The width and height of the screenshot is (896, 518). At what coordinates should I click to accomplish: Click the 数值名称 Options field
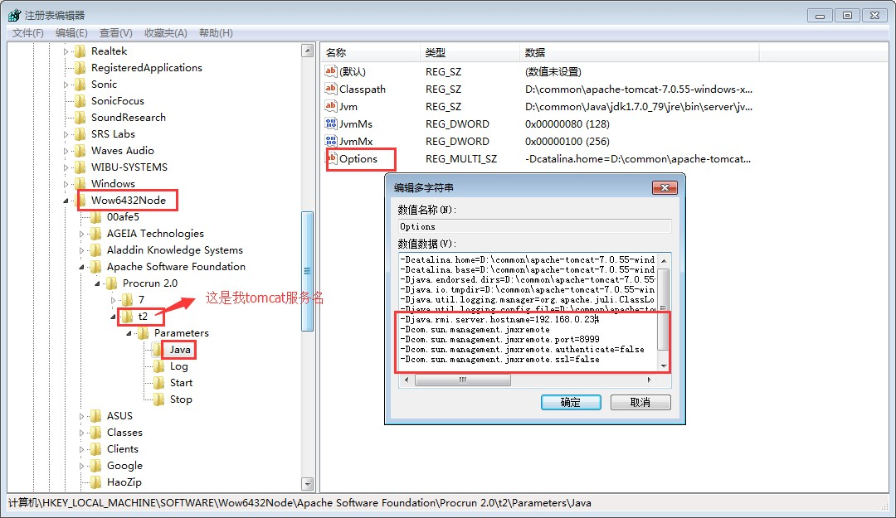coord(534,226)
